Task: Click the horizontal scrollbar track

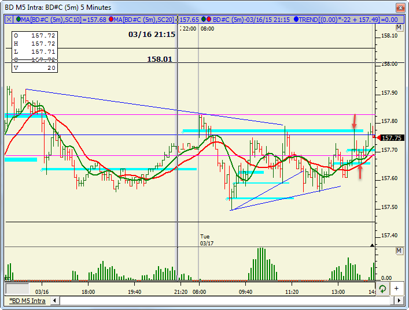Action: [227, 301]
